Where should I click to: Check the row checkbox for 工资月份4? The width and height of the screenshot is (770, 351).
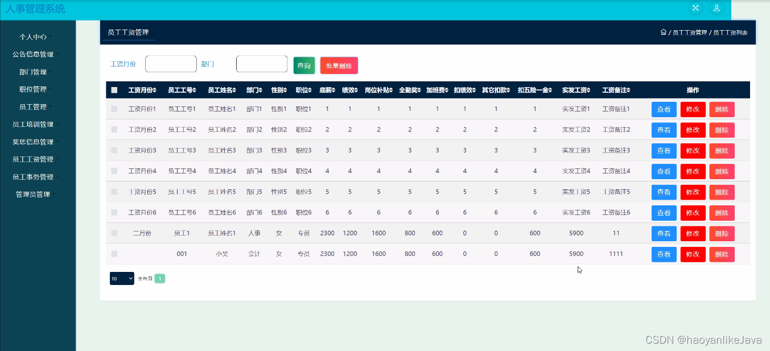[x=114, y=171]
